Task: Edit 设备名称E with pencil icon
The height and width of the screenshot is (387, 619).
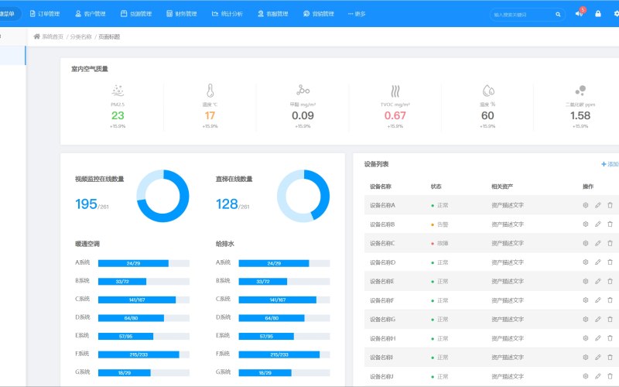Action: [597, 281]
